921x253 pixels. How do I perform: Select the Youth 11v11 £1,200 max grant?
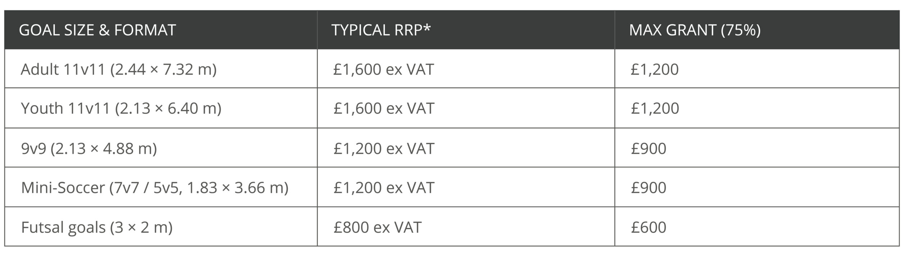(x=655, y=108)
